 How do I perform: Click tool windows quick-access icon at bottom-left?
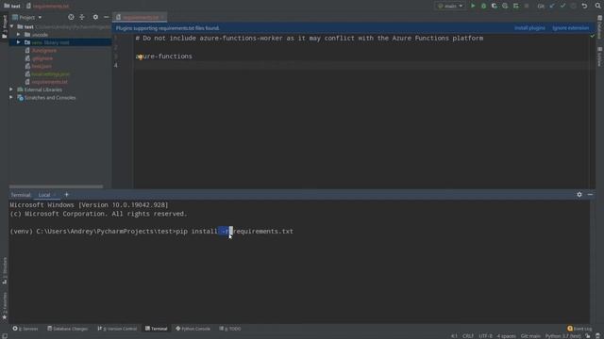click(x=4, y=335)
